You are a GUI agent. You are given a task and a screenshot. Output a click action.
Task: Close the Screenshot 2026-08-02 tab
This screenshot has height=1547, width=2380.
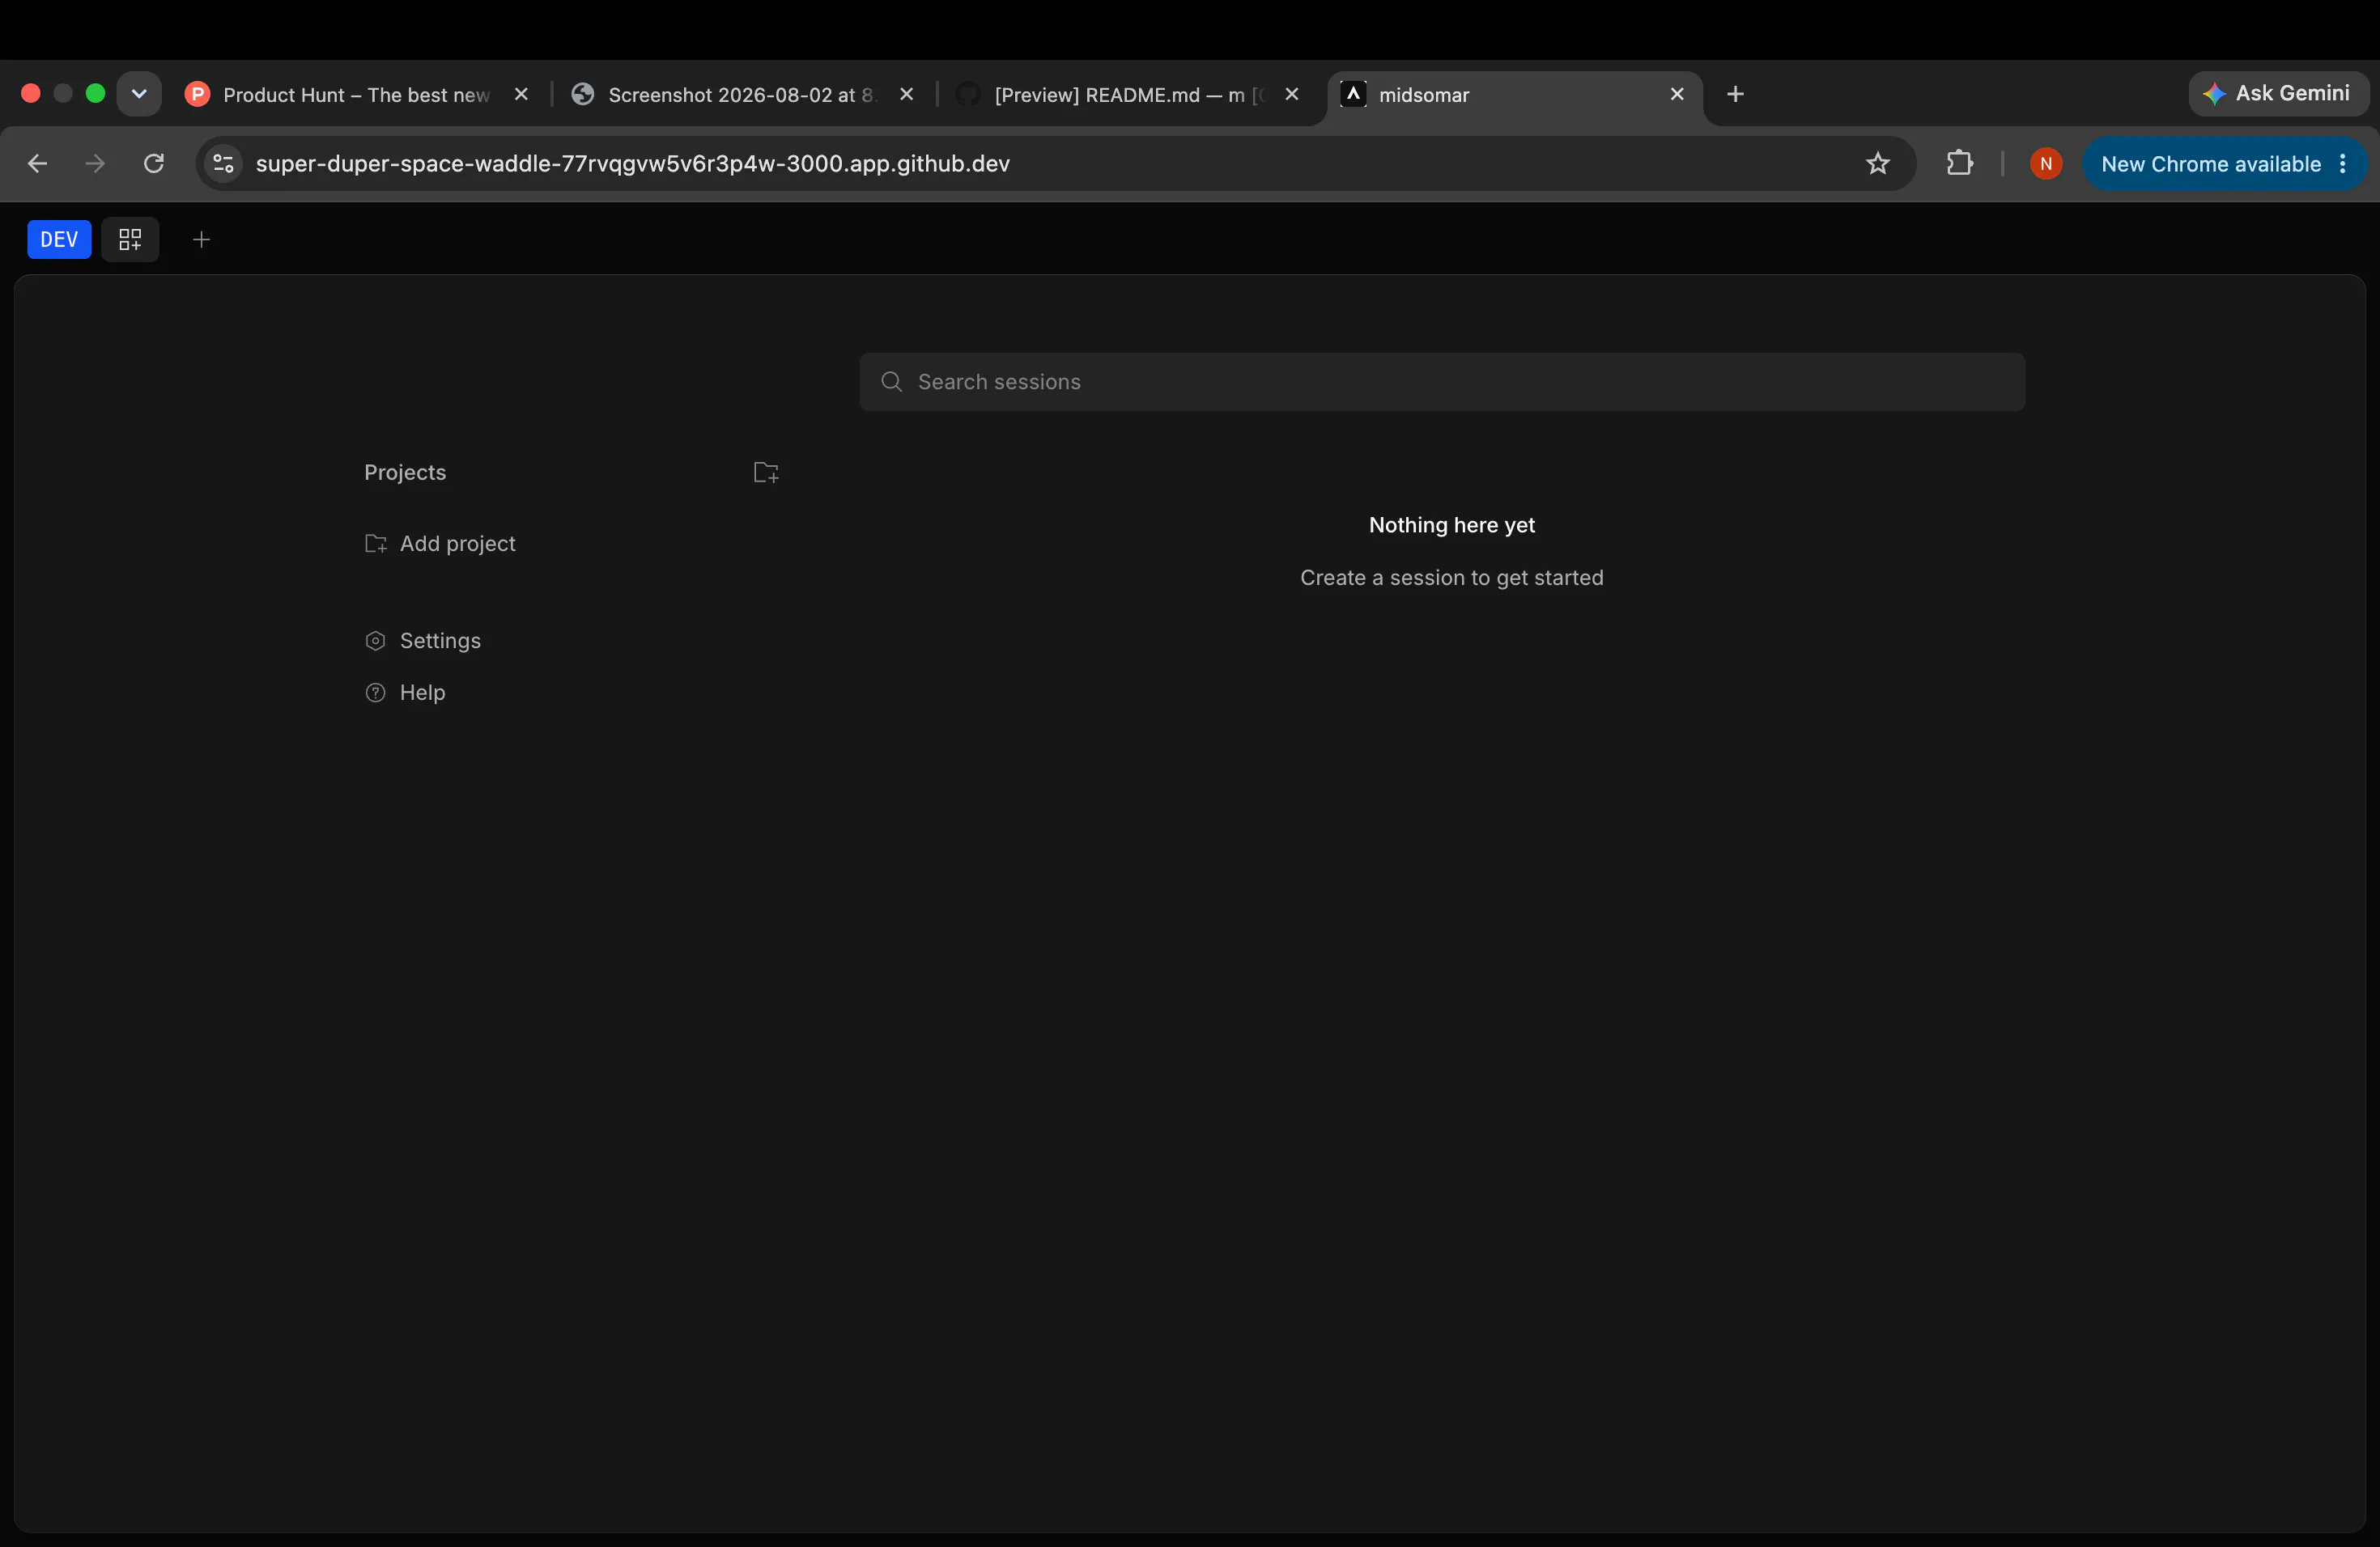906,94
